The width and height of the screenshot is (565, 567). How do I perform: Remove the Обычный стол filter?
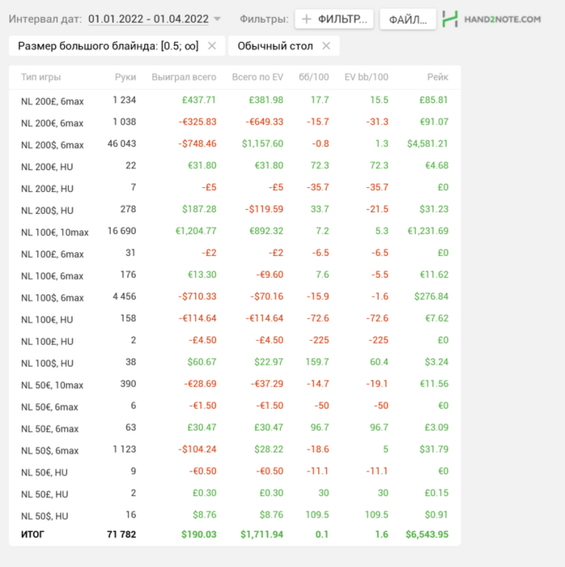[326, 46]
